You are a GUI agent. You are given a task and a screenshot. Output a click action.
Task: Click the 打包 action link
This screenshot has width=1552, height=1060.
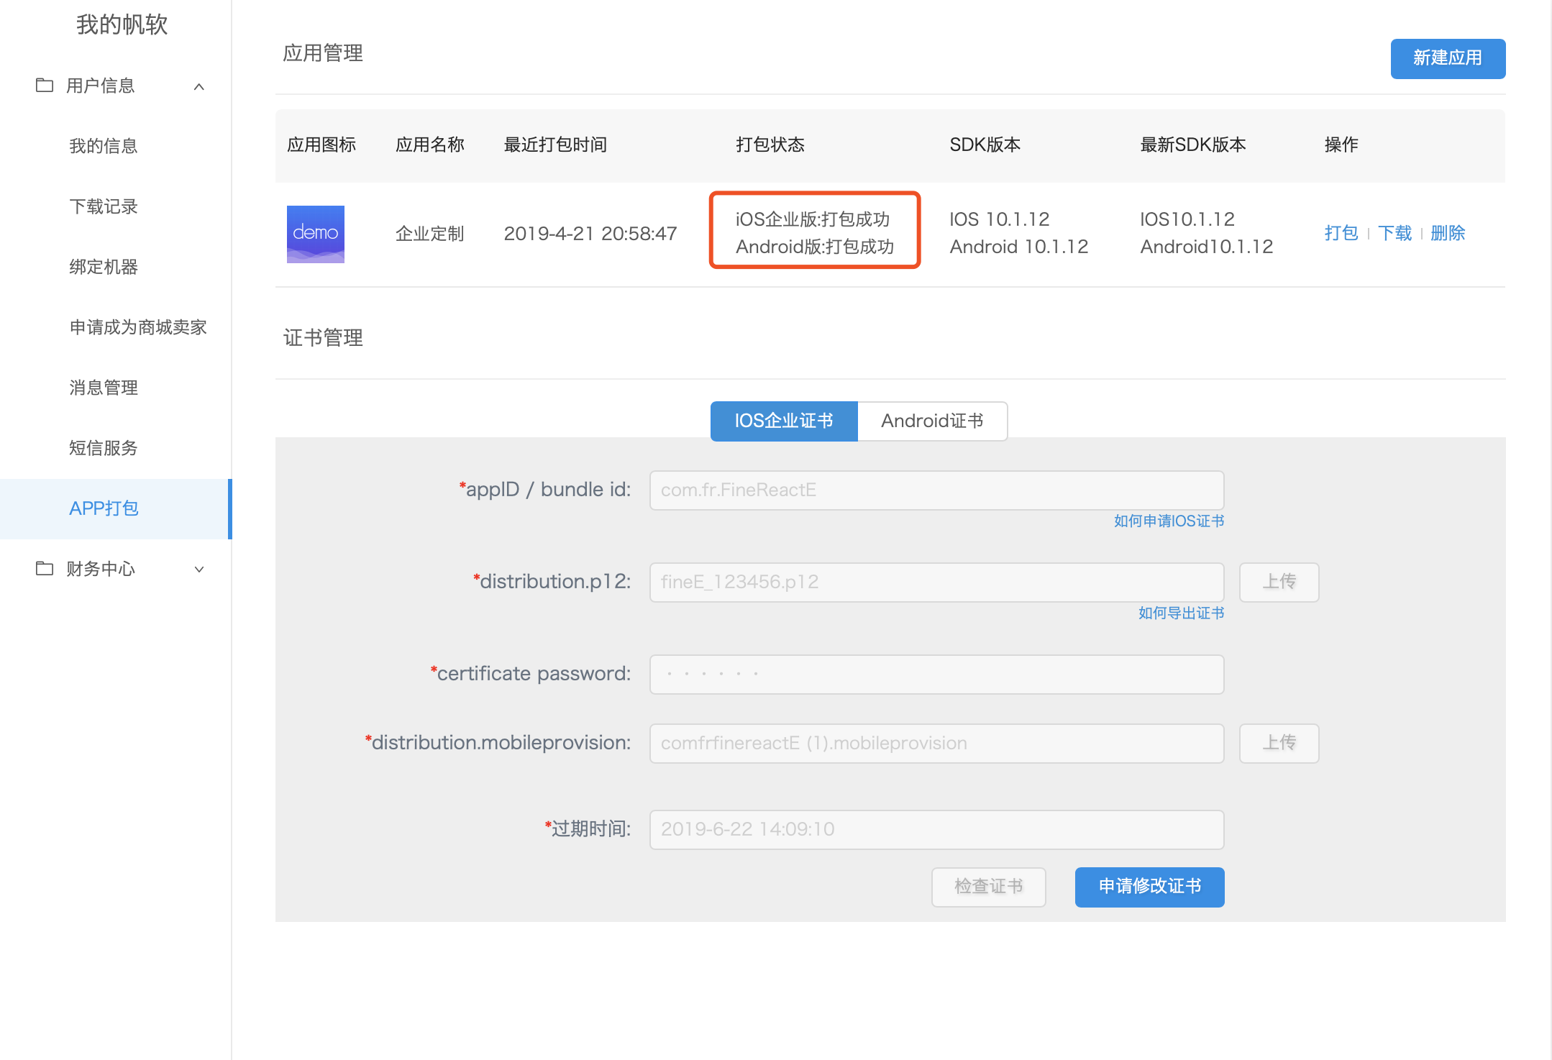click(x=1341, y=233)
